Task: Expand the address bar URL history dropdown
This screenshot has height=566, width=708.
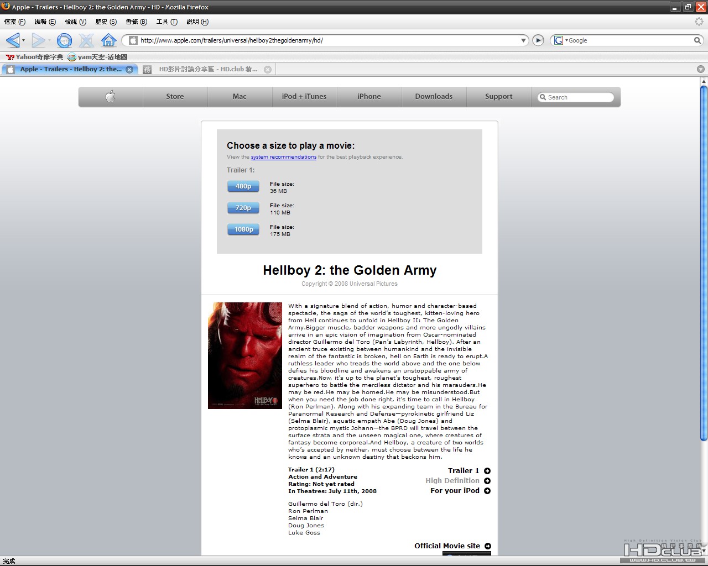Action: (523, 40)
